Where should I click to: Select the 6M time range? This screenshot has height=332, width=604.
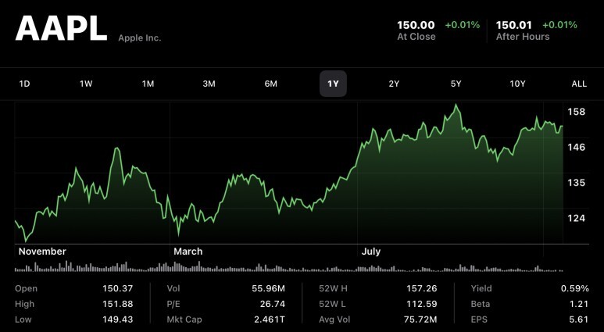[271, 84]
